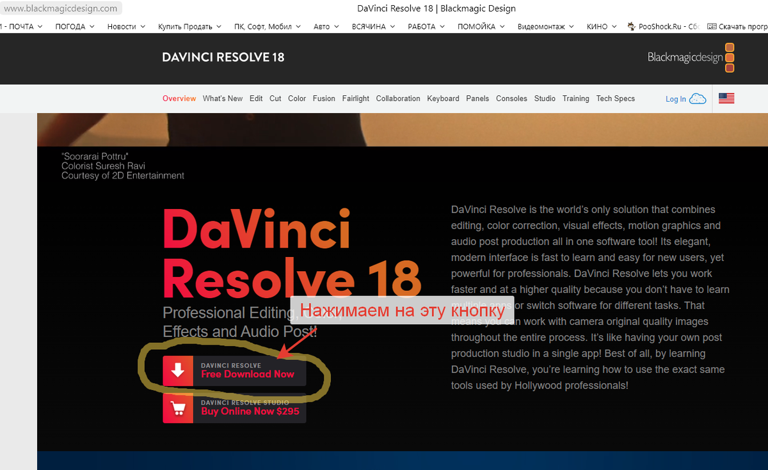The image size is (768, 470).
Task: Click the cloud icon next to Log In
Action: (x=698, y=98)
